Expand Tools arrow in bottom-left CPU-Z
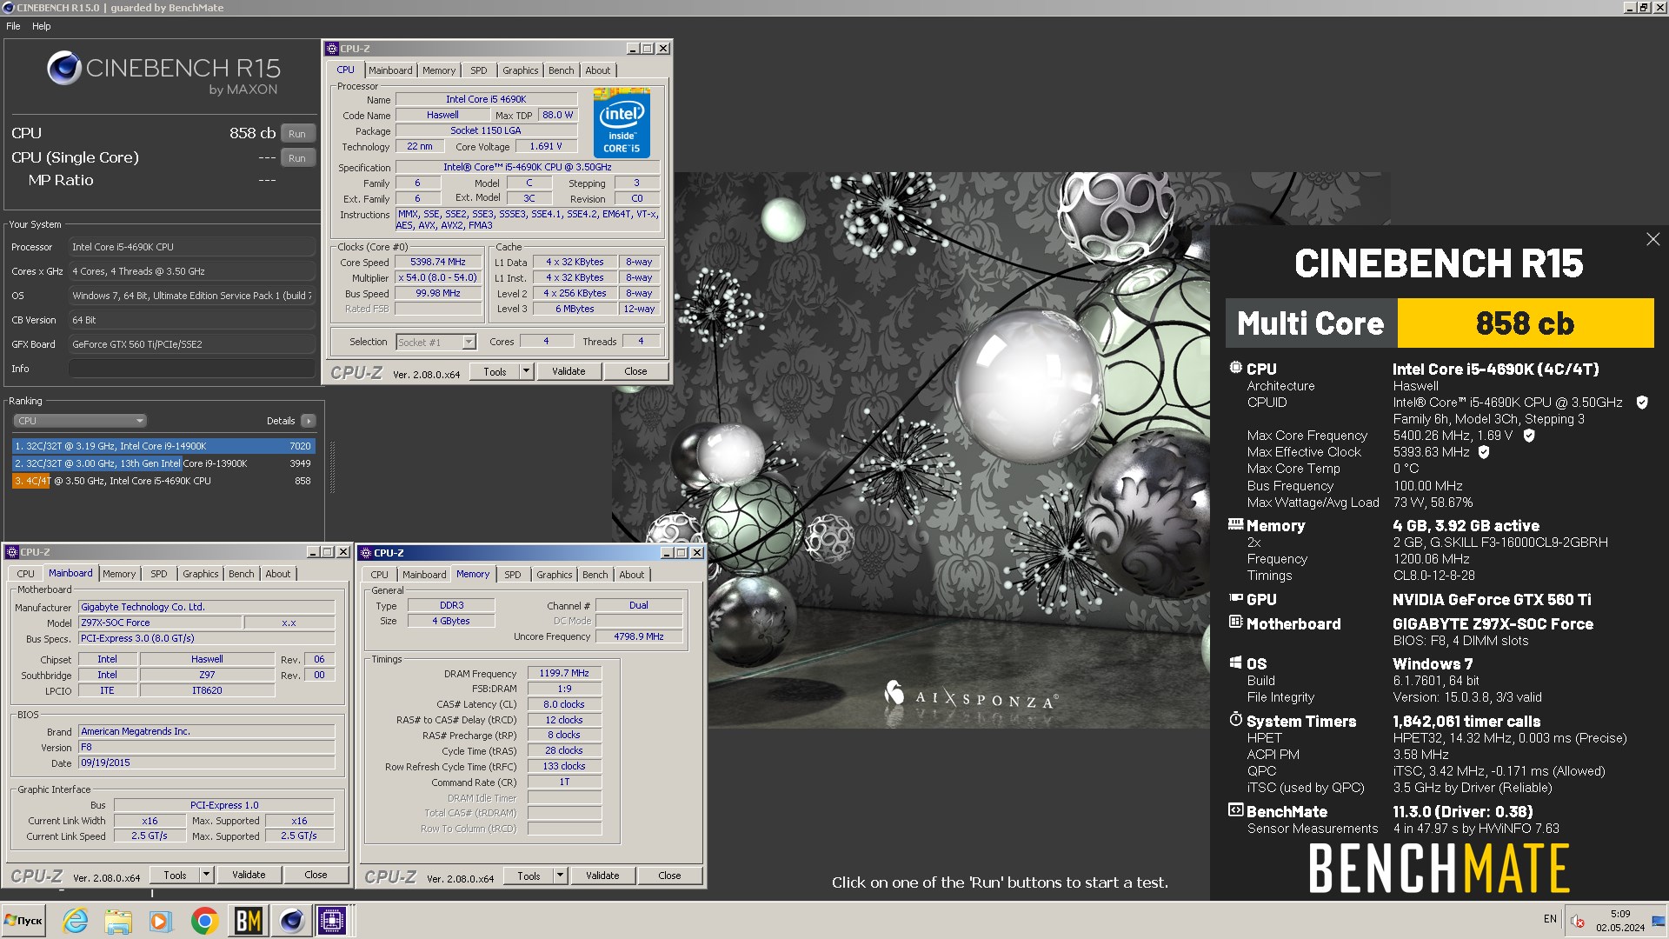Viewport: 1669px width, 939px height. click(x=206, y=876)
